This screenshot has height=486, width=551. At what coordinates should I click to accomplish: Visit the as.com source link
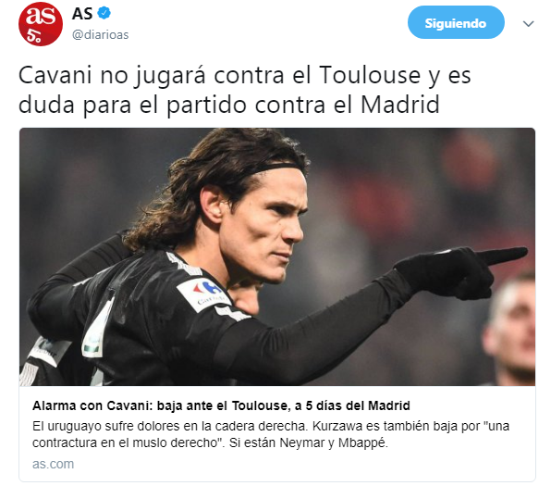tap(53, 464)
